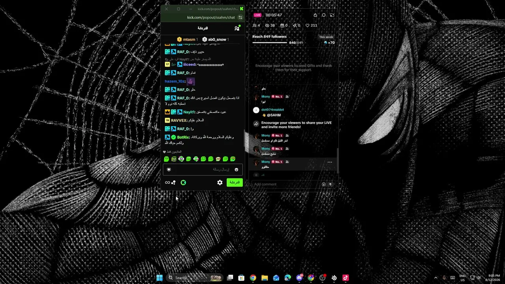Click the Kick logo in popout title bar
The image size is (505, 284).
tap(241, 9)
